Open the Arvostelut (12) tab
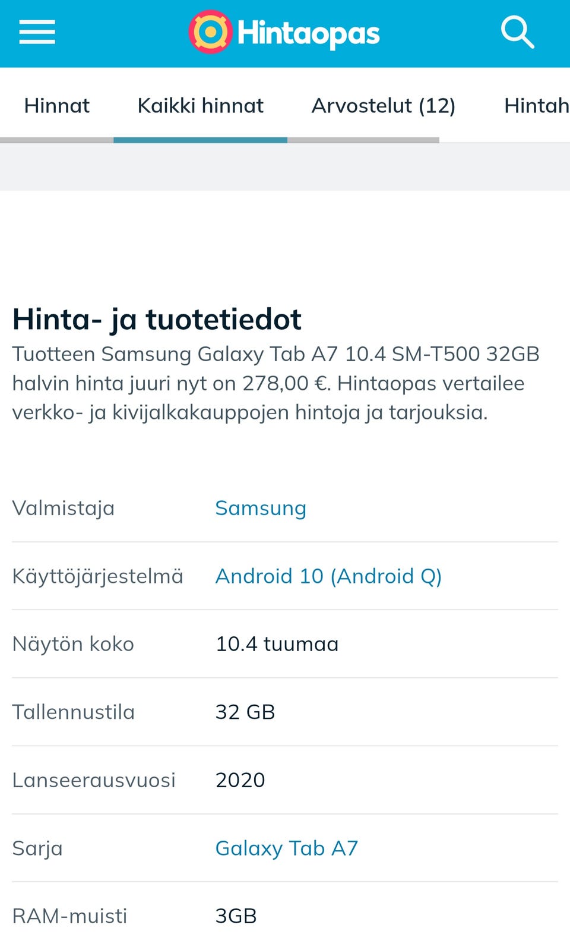The image size is (570, 950). (384, 106)
